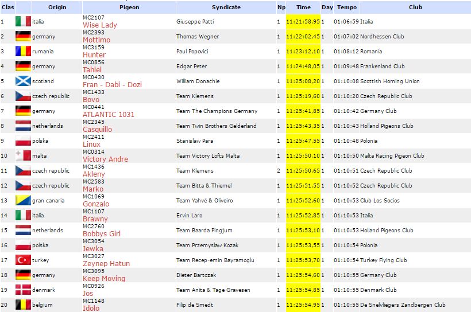Click the Clas column header
471x312 pixels.
click(x=8, y=7)
